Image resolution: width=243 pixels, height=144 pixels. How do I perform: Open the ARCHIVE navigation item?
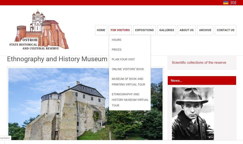205,30
